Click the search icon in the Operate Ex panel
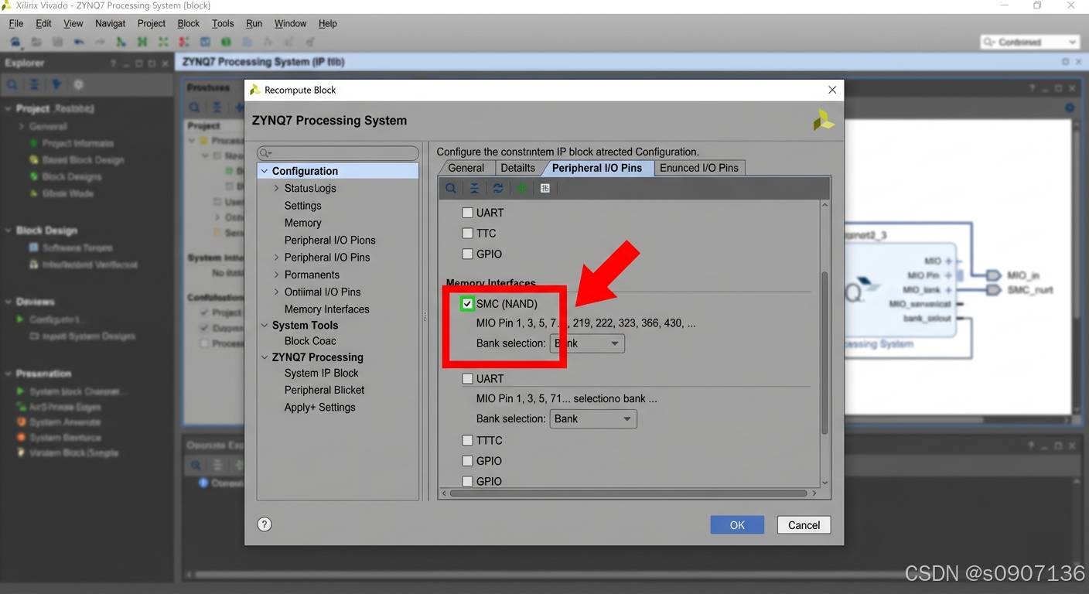The height and width of the screenshot is (594, 1089). 196,465
